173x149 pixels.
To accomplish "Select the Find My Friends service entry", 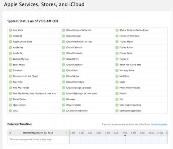I will coord(21,88).
